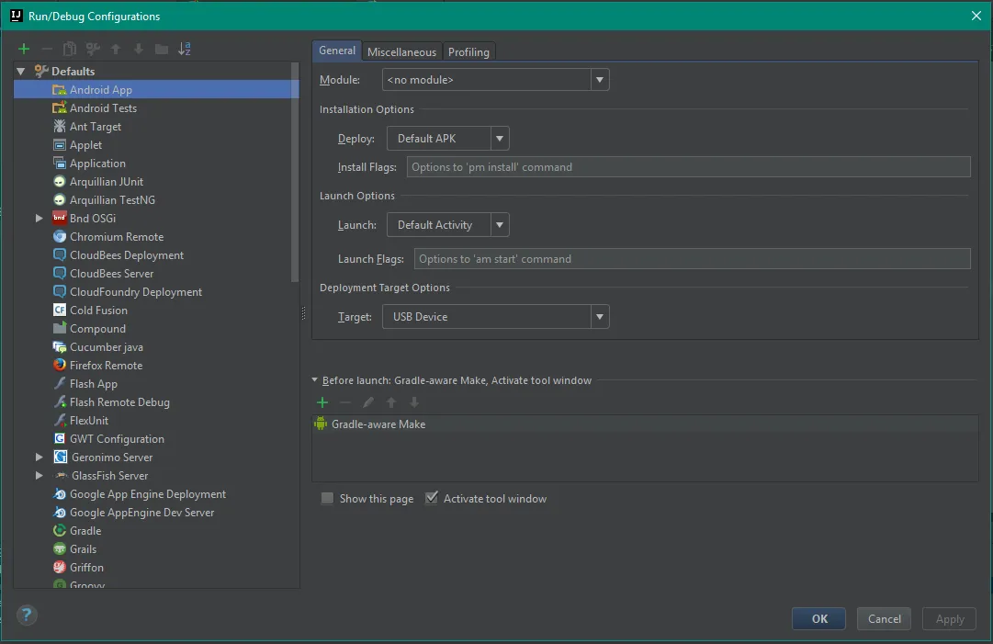This screenshot has width=993, height=644.
Task: Click the configuration tree vertical scrollbar
Action: pyautogui.click(x=295, y=172)
